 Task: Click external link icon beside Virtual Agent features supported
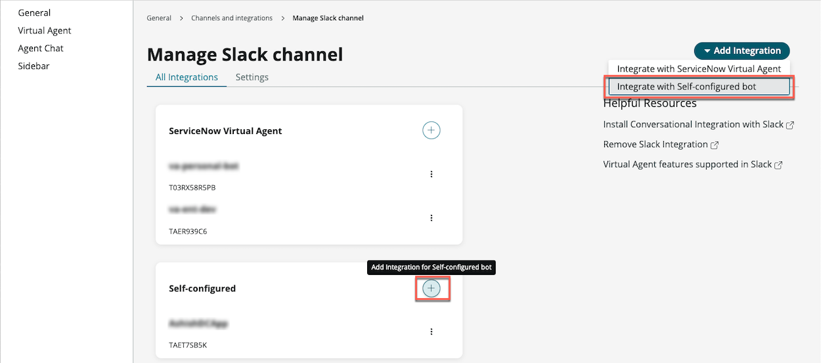pyautogui.click(x=778, y=165)
